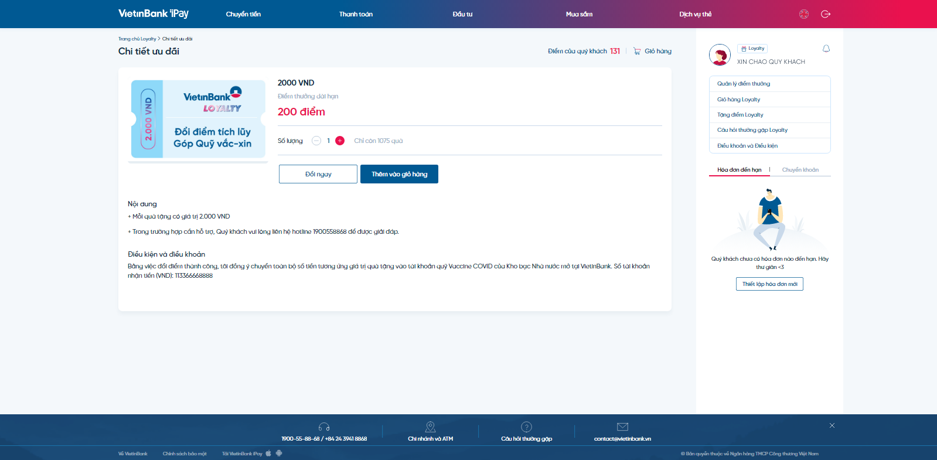Click the Nội dung heading
This screenshot has height=460, width=937.
point(142,204)
